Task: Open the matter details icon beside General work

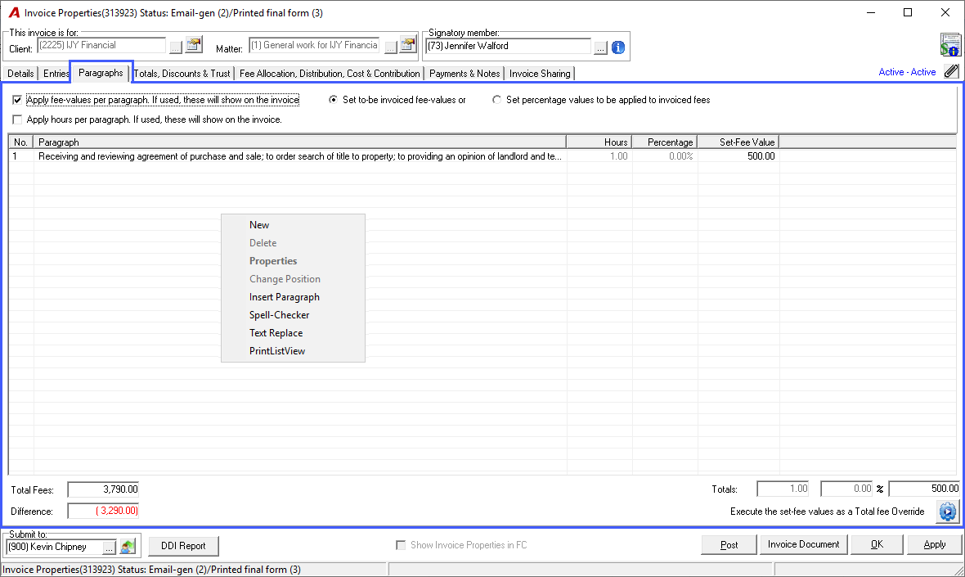Action: [408, 45]
